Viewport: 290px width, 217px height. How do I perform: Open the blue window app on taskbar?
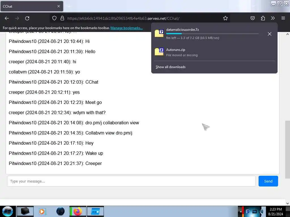(x=95, y=211)
